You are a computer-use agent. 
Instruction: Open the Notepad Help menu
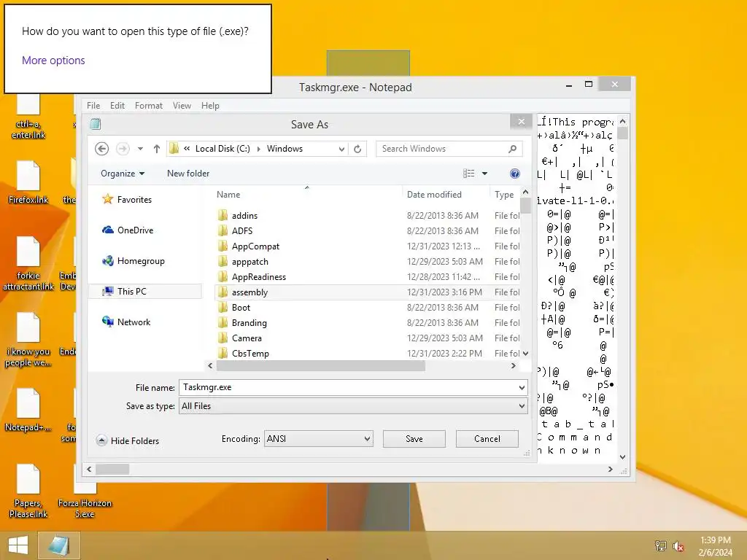[210, 106]
